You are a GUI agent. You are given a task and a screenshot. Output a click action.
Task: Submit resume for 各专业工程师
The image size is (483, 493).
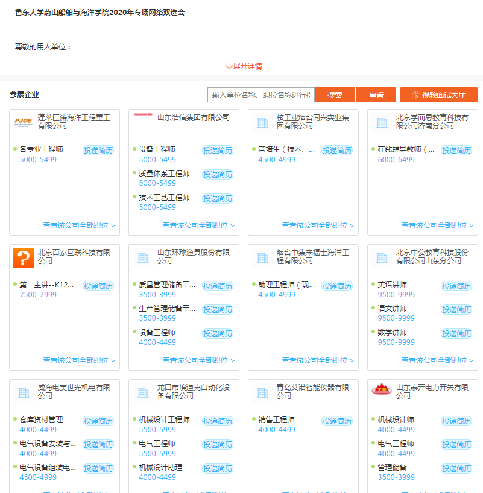(x=98, y=151)
